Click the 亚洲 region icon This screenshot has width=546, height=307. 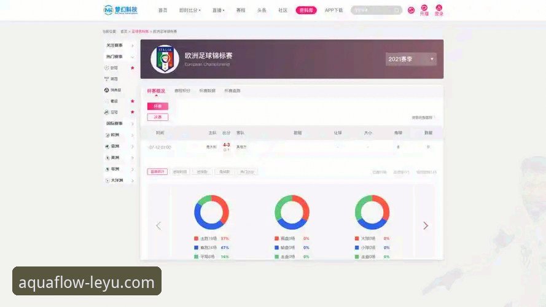tap(107, 147)
